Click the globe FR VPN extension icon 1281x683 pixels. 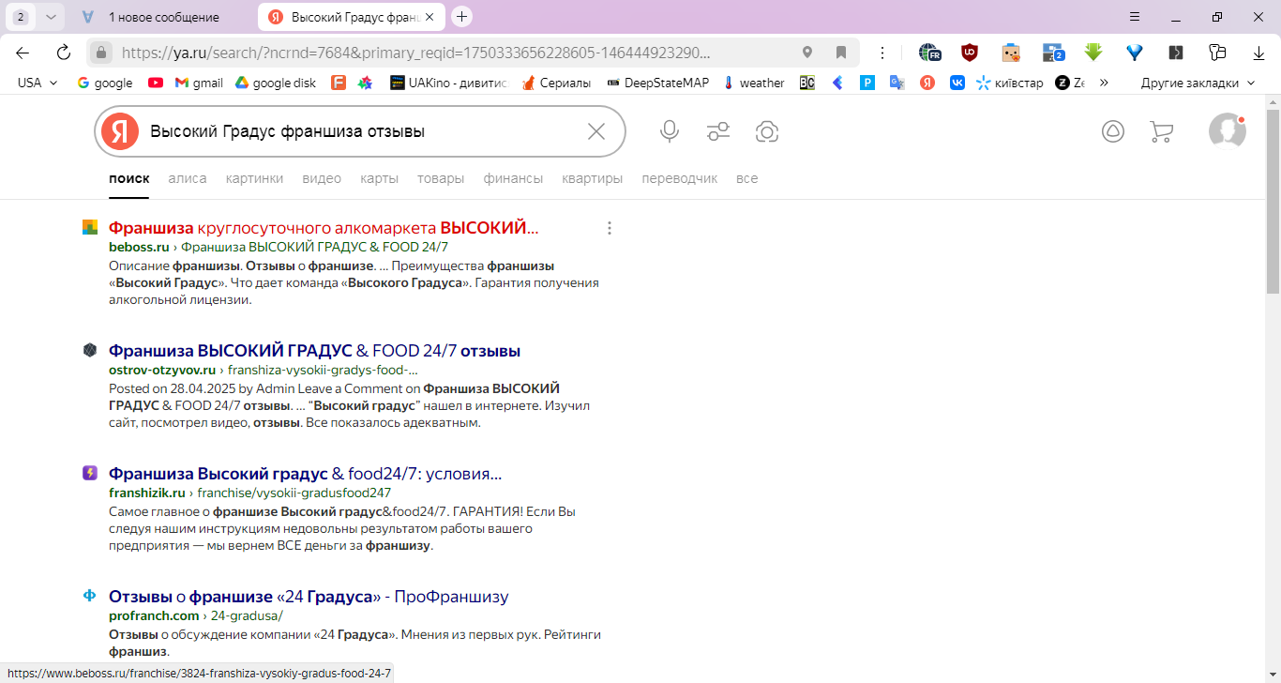(929, 53)
